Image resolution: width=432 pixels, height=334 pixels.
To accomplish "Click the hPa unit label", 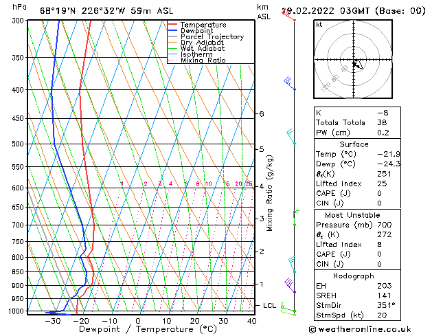I will pyautogui.click(x=19, y=7).
